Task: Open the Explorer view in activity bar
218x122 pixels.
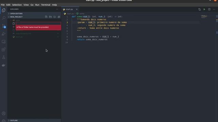Action: [x=4, y=10]
